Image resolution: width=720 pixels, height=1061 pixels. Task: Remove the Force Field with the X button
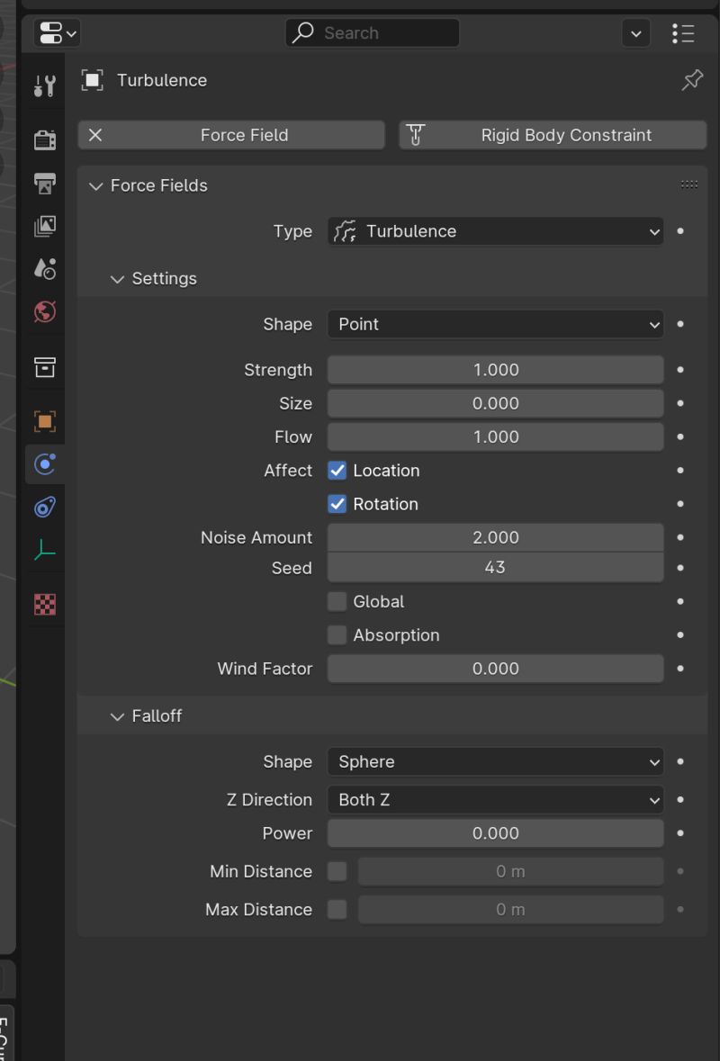click(95, 135)
